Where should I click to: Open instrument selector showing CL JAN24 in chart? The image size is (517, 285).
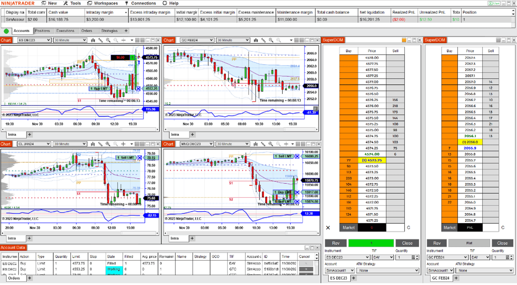[x=34, y=144]
